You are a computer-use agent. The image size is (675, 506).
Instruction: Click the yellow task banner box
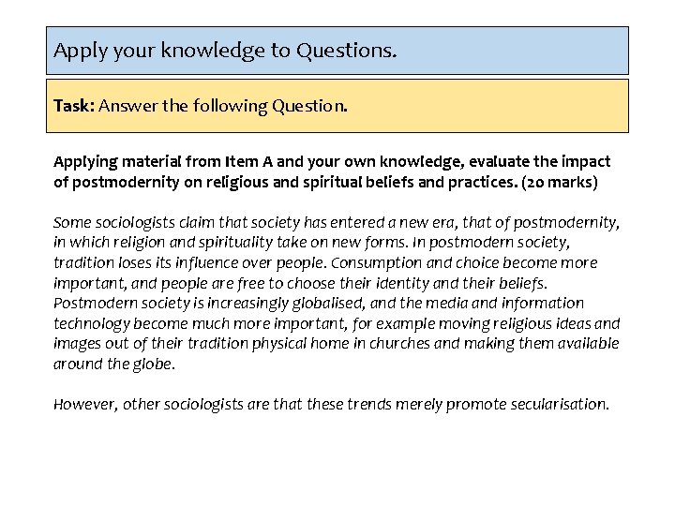click(337, 106)
